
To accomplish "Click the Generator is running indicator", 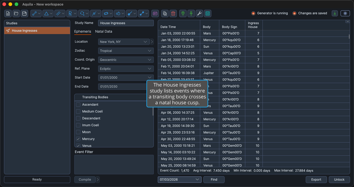I will click(270, 13).
